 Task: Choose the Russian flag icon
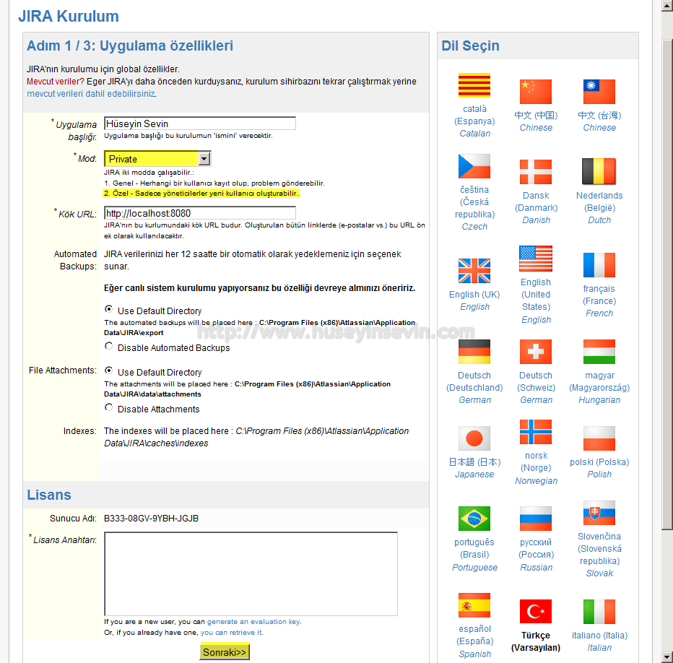pos(536,519)
